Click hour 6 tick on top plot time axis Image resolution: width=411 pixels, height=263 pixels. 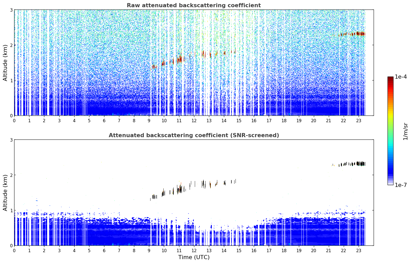pos(104,120)
